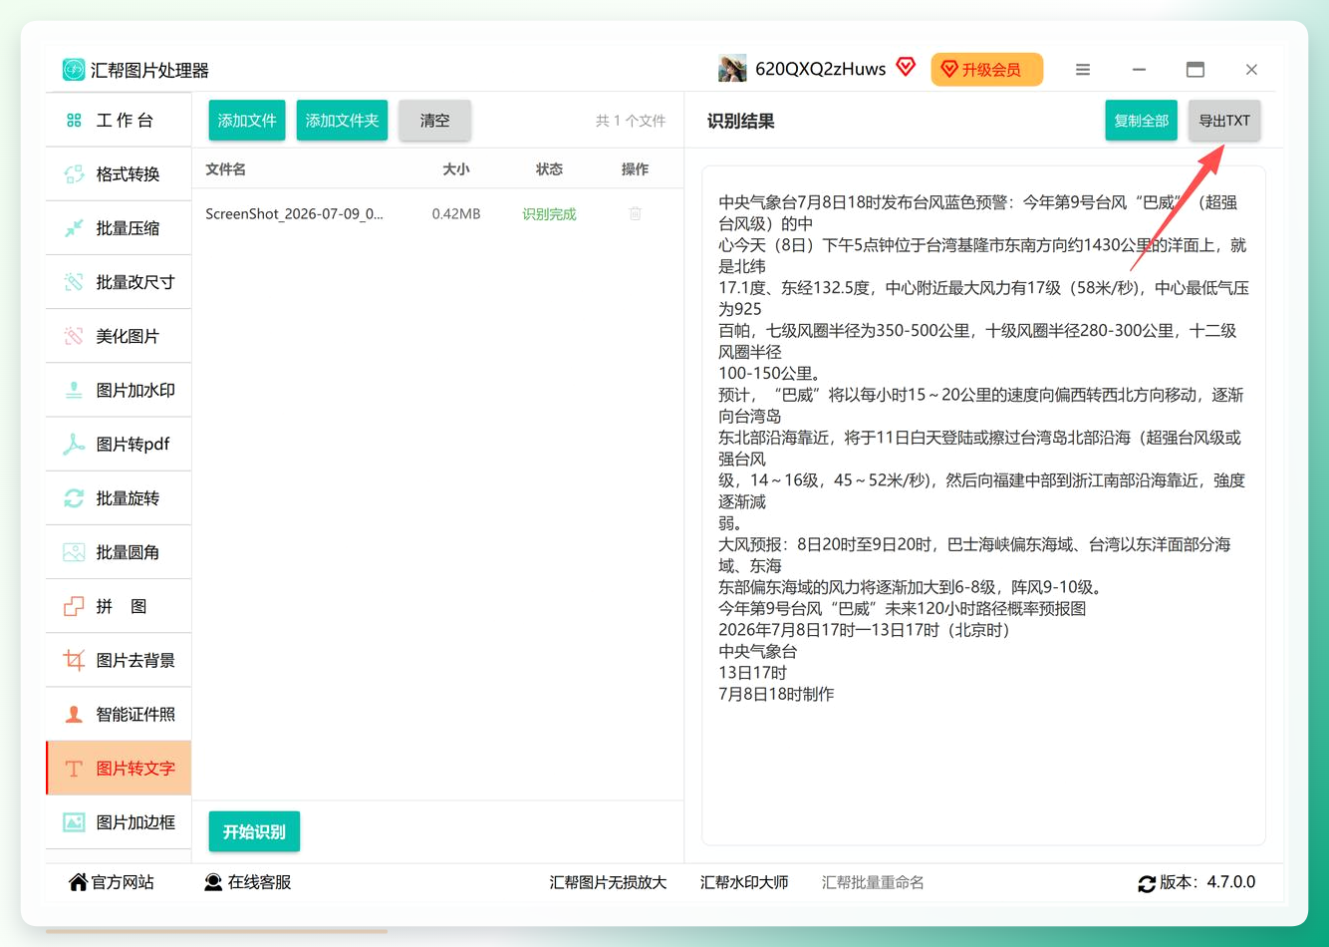Click the 0.42MB size value
Viewport: 1329px width, 947px height.
(x=456, y=213)
